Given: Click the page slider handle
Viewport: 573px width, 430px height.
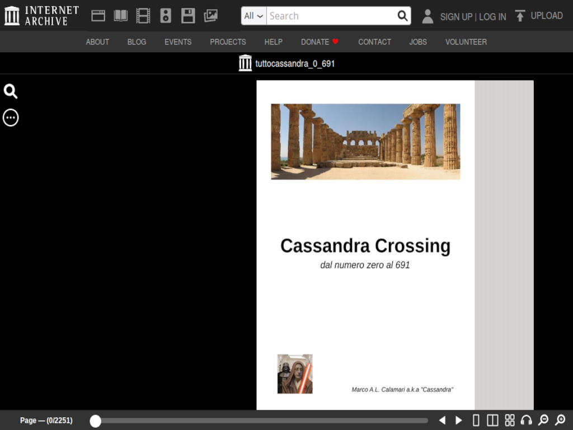Looking at the screenshot, I should 95,421.
